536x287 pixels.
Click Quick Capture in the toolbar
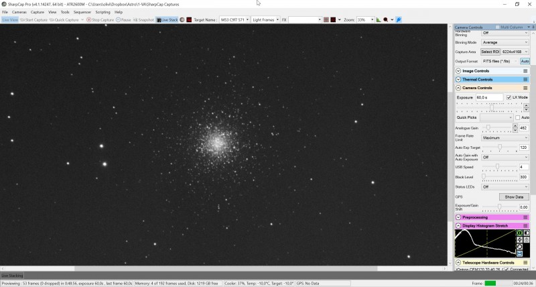64,20
